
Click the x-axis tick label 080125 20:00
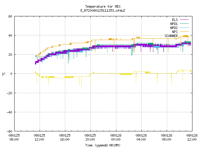[90, 138]
